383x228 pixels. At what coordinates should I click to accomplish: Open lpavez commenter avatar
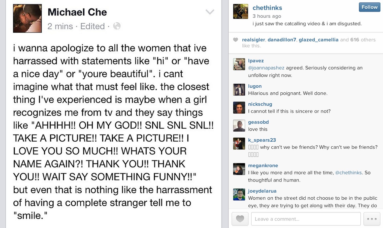click(x=239, y=64)
